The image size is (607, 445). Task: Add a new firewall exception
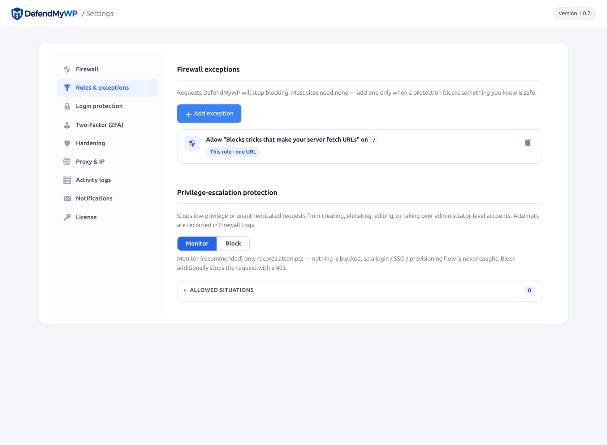(209, 114)
